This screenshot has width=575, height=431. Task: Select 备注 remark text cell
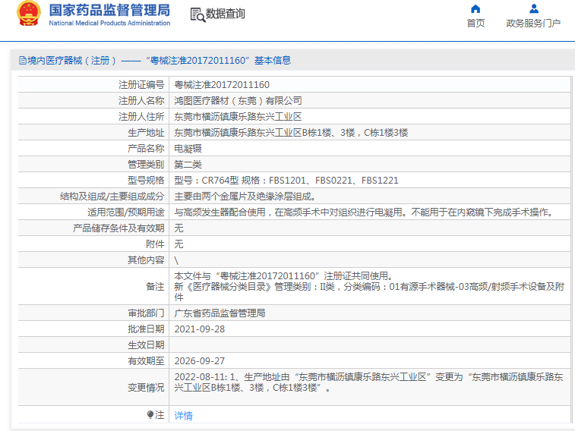click(x=370, y=286)
